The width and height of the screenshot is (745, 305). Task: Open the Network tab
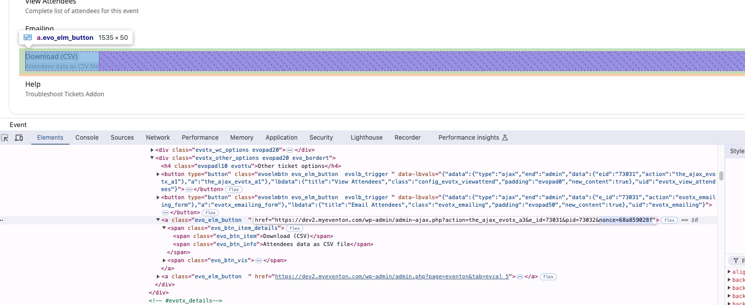coord(158,138)
